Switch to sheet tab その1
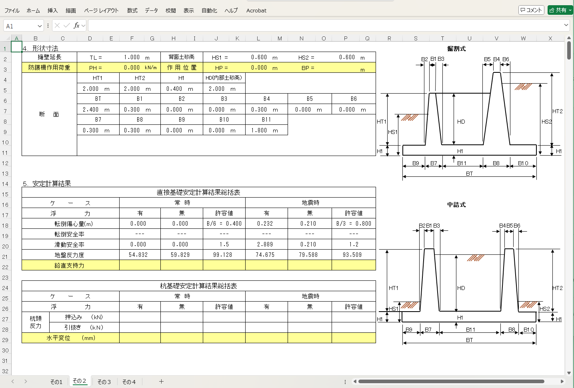 coord(56,382)
